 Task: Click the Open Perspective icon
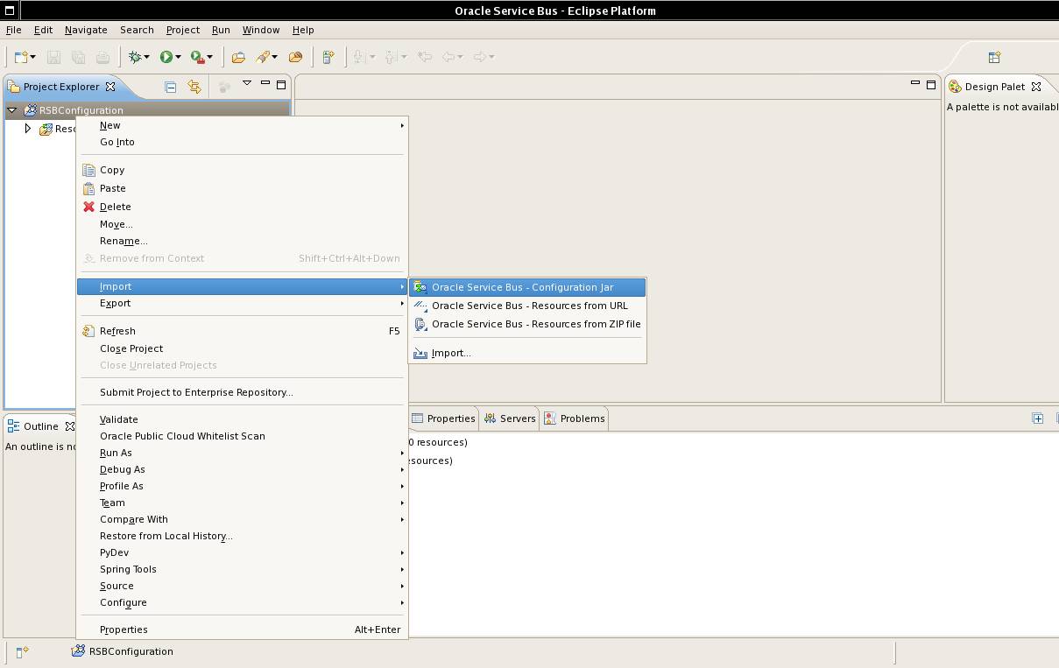coord(994,58)
